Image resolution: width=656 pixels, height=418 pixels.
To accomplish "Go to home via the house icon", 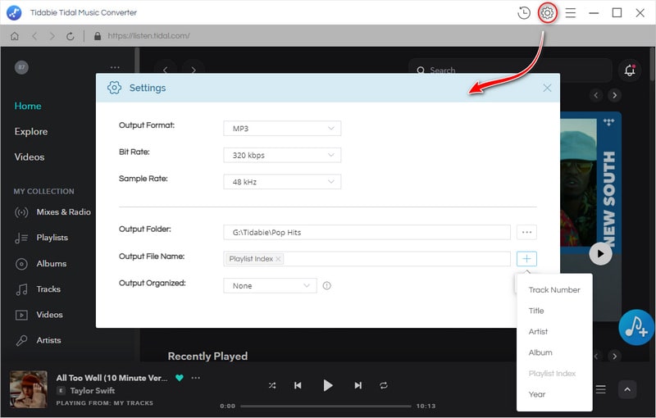I will (x=15, y=36).
